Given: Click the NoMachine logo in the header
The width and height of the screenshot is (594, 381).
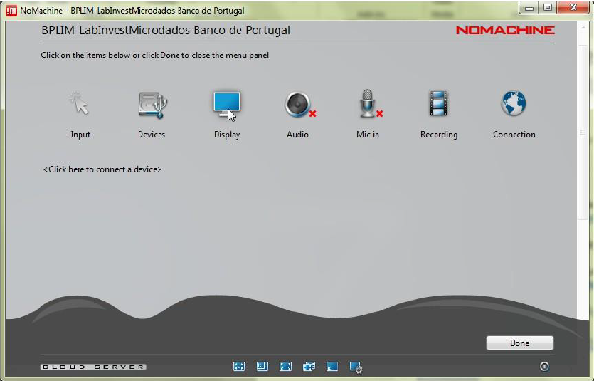Looking at the screenshot, I should (505, 31).
